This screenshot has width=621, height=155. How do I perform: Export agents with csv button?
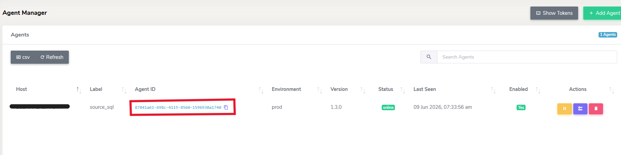coord(23,57)
